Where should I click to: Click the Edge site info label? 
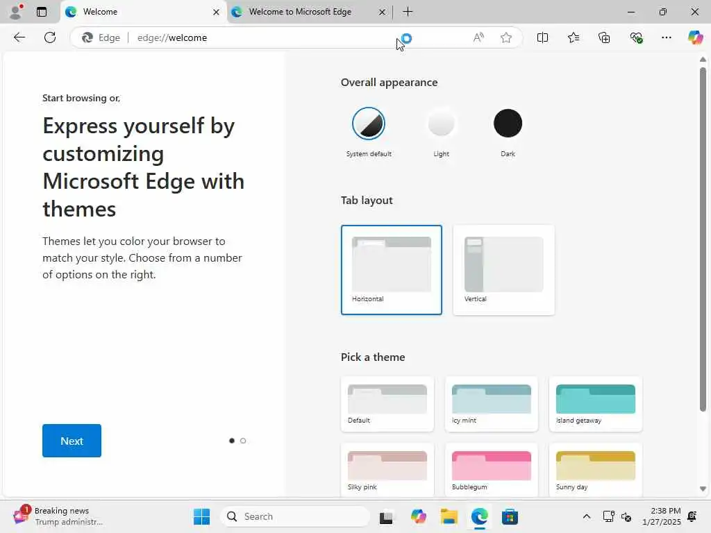(101, 37)
